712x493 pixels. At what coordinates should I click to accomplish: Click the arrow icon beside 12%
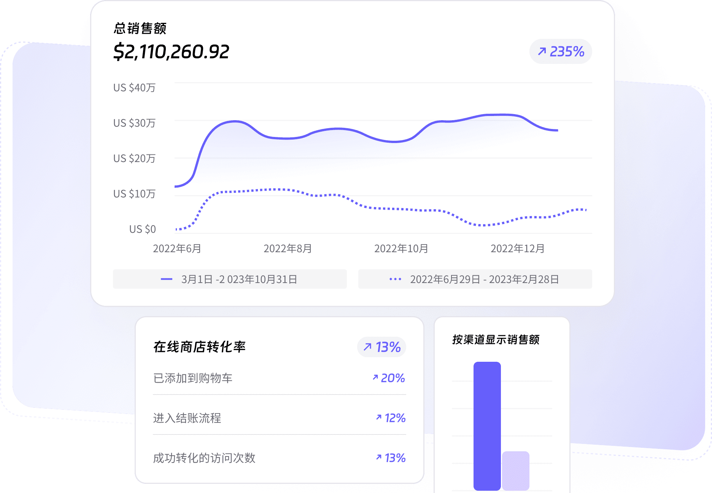(x=379, y=417)
